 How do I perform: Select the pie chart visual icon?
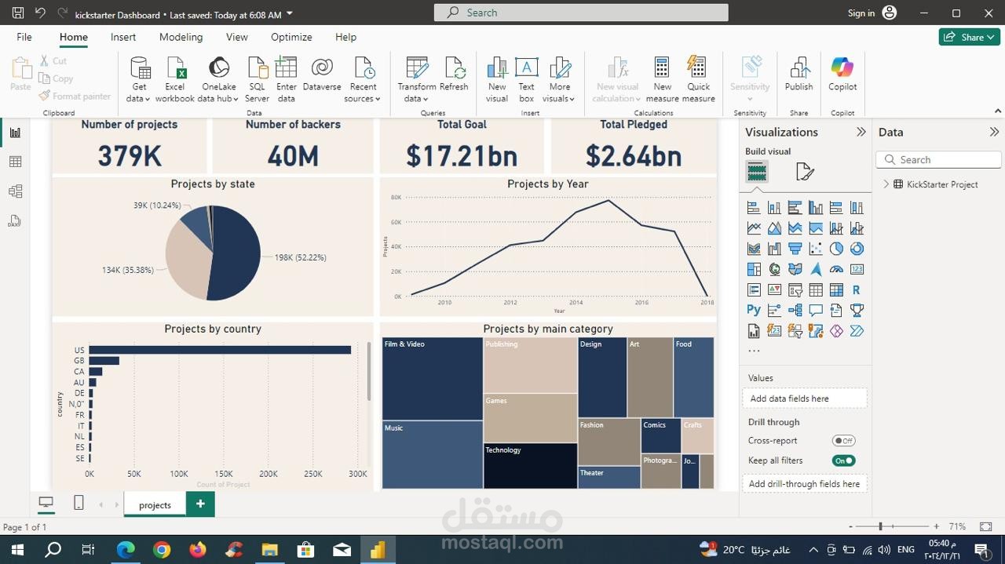[835, 248]
